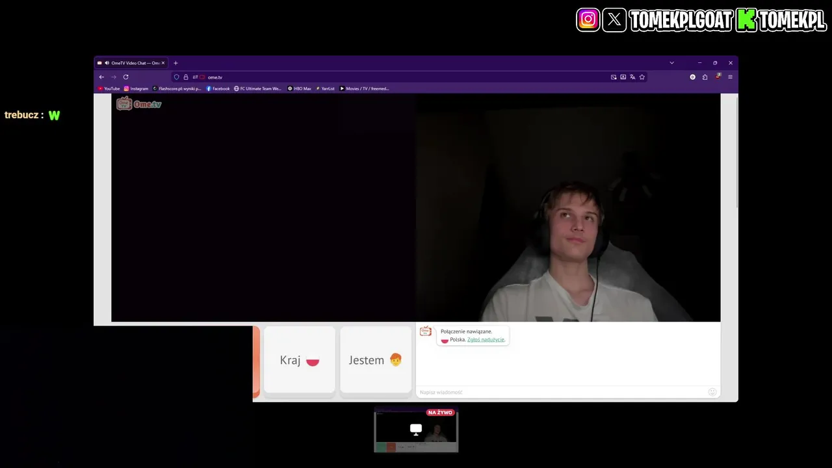Open the tracking protection shield icon

[176, 77]
